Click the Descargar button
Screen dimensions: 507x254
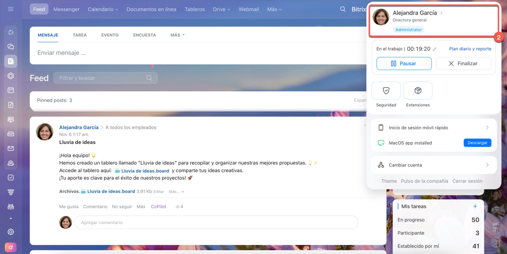[477, 143]
